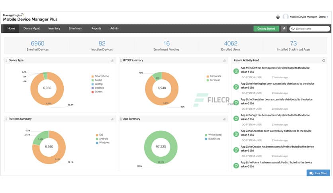Go to the Home tab
The height and width of the screenshot is (193, 333).
point(11,28)
